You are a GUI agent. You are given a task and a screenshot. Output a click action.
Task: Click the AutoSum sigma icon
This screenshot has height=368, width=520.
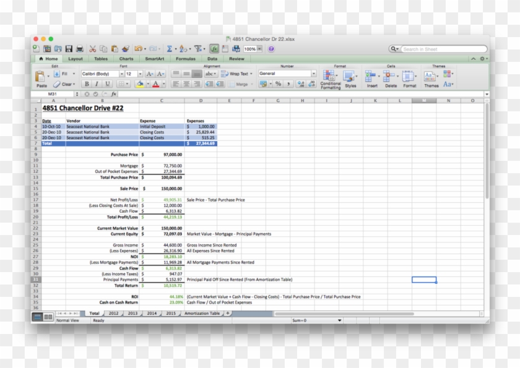(x=169, y=49)
